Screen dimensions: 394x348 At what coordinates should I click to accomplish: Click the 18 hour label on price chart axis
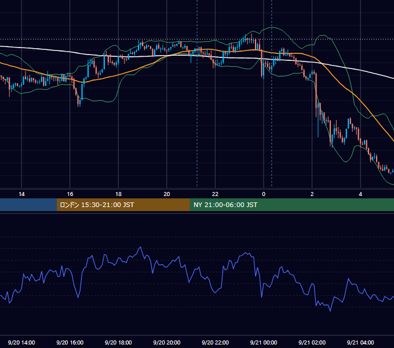coord(118,194)
